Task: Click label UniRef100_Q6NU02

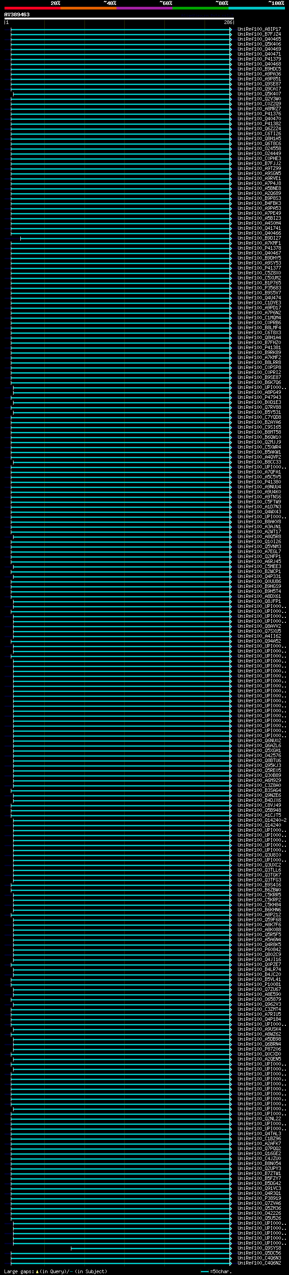Action: 259,740
